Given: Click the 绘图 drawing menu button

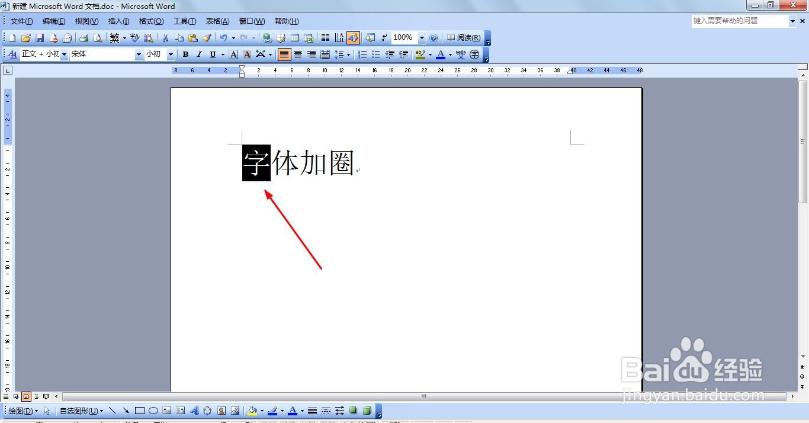Looking at the screenshot, I should (20, 410).
